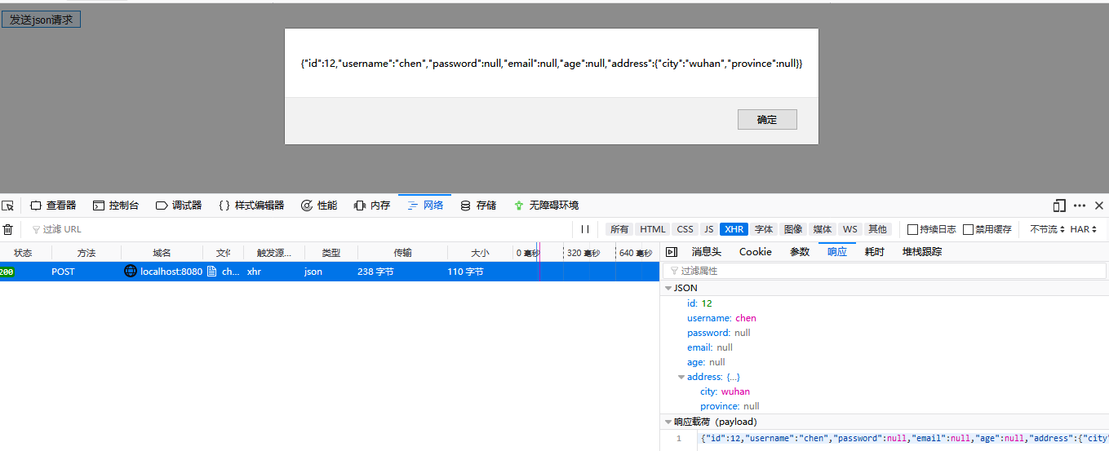
Task: Click the id: 12 JSON row
Action: pyautogui.click(x=885, y=303)
